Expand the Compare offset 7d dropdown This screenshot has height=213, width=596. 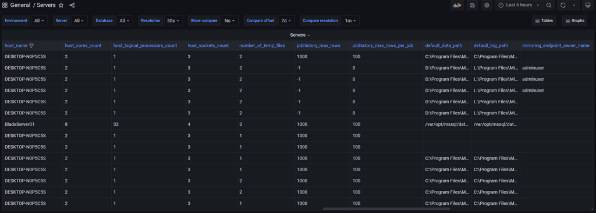286,21
